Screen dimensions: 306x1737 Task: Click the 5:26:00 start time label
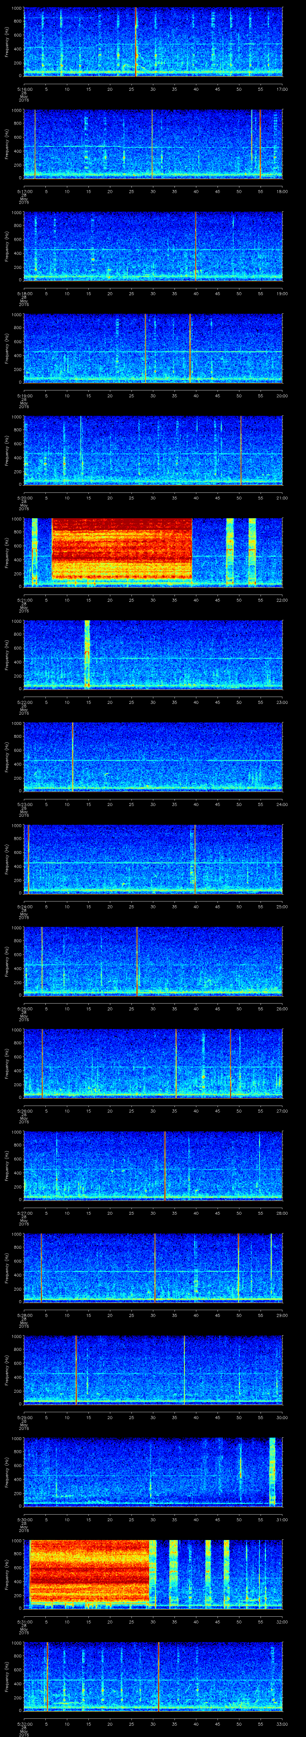coord(24,1111)
